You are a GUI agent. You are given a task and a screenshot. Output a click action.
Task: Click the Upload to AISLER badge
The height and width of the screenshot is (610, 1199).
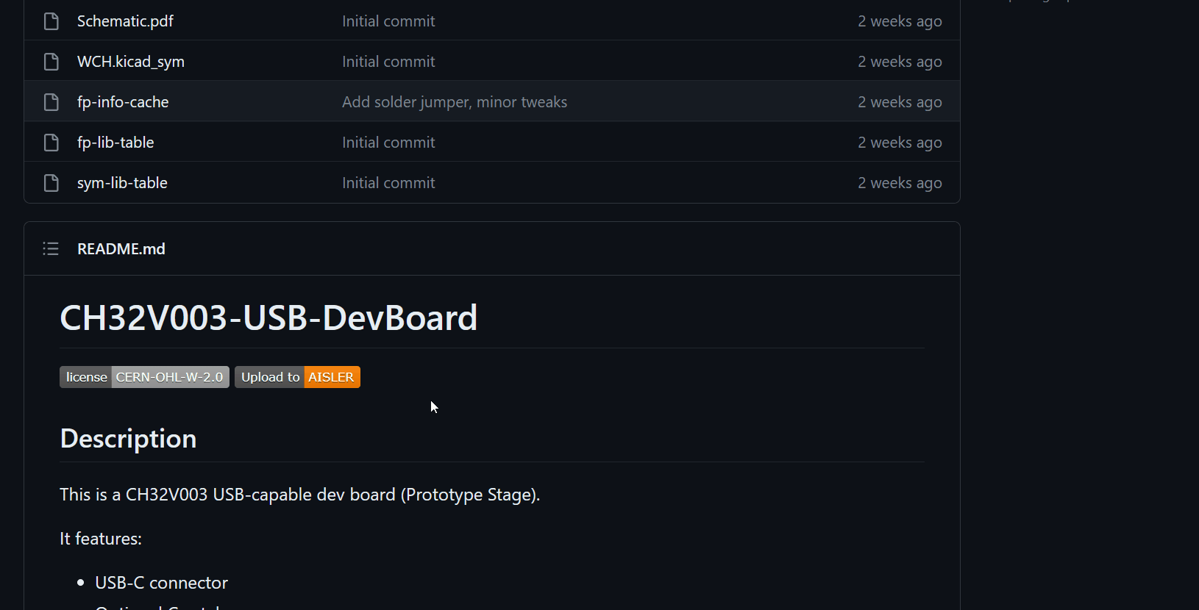297,377
